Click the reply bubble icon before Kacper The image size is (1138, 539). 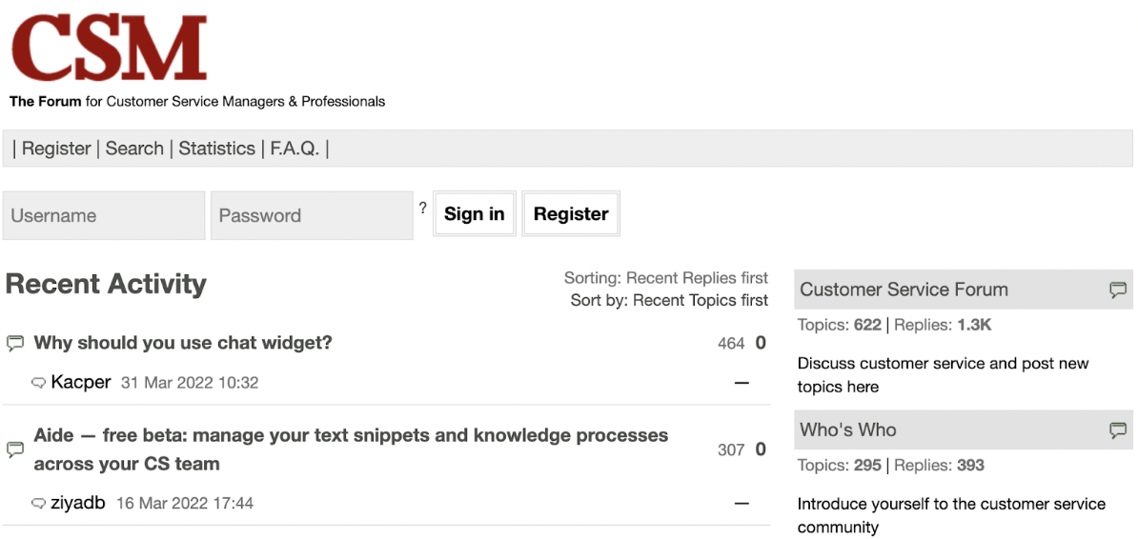[39, 383]
